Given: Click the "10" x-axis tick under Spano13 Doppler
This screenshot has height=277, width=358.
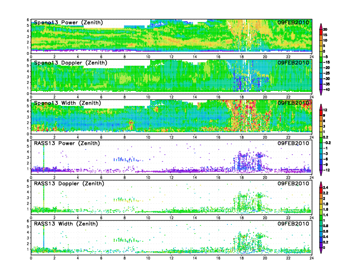Looking at the screenshot, I should (x=148, y=97).
